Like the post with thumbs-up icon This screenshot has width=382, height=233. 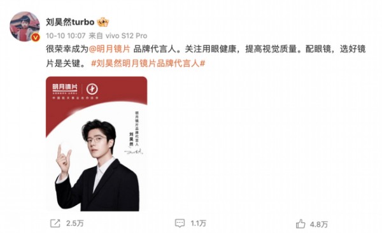[301, 223]
